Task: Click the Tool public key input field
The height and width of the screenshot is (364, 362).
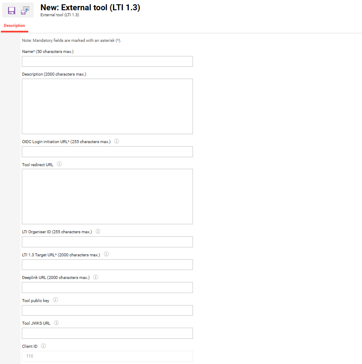Action: click(x=107, y=310)
